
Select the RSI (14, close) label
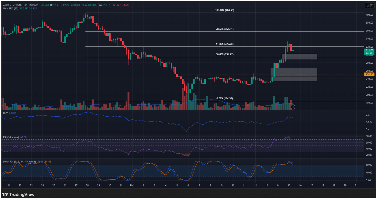pos(11,137)
